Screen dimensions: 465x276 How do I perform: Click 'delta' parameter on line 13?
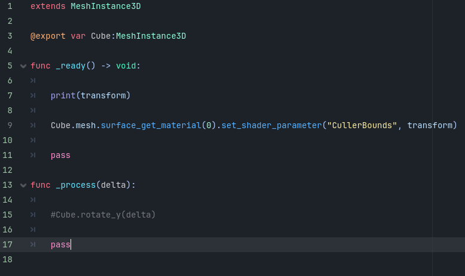114,185
